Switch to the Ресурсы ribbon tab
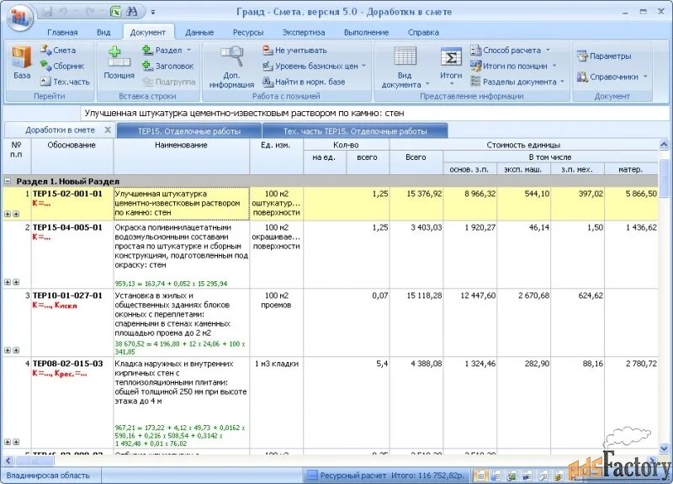 pos(248,33)
